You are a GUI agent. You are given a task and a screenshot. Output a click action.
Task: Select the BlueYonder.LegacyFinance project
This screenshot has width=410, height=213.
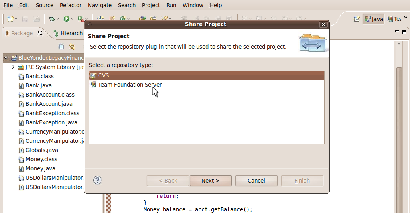point(48,58)
